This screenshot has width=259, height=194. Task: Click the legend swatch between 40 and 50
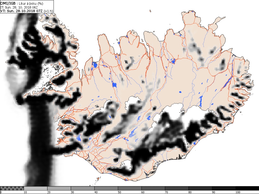[x=106, y=188]
